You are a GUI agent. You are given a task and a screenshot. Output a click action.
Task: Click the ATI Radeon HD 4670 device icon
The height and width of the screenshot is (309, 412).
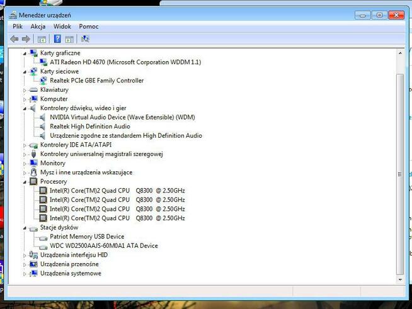point(43,62)
